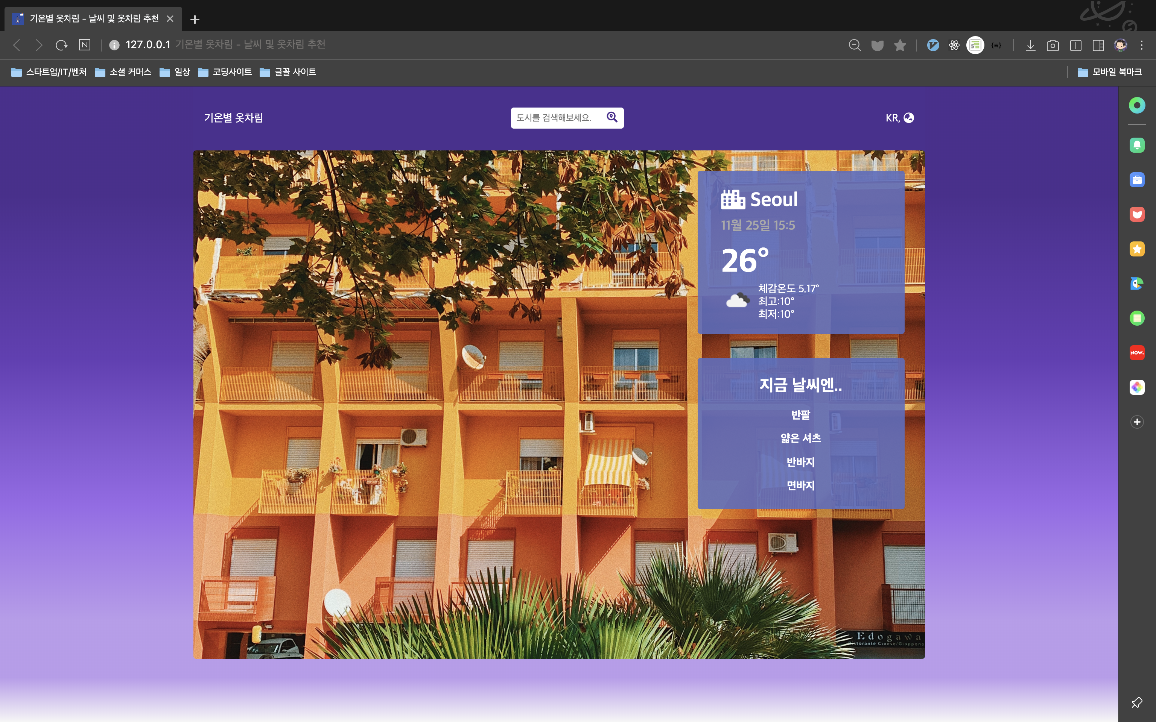The height and width of the screenshot is (722, 1156).
Task: Click the browser reload page icon
Action: pyautogui.click(x=62, y=46)
